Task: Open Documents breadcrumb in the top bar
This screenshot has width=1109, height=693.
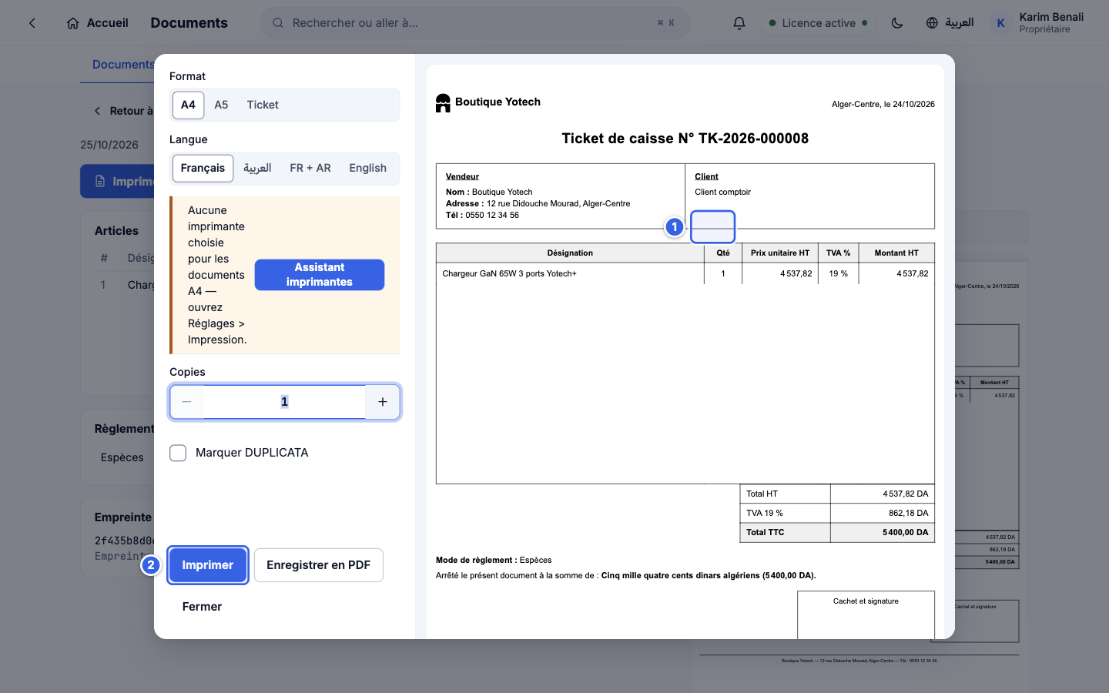Action: pos(189,23)
